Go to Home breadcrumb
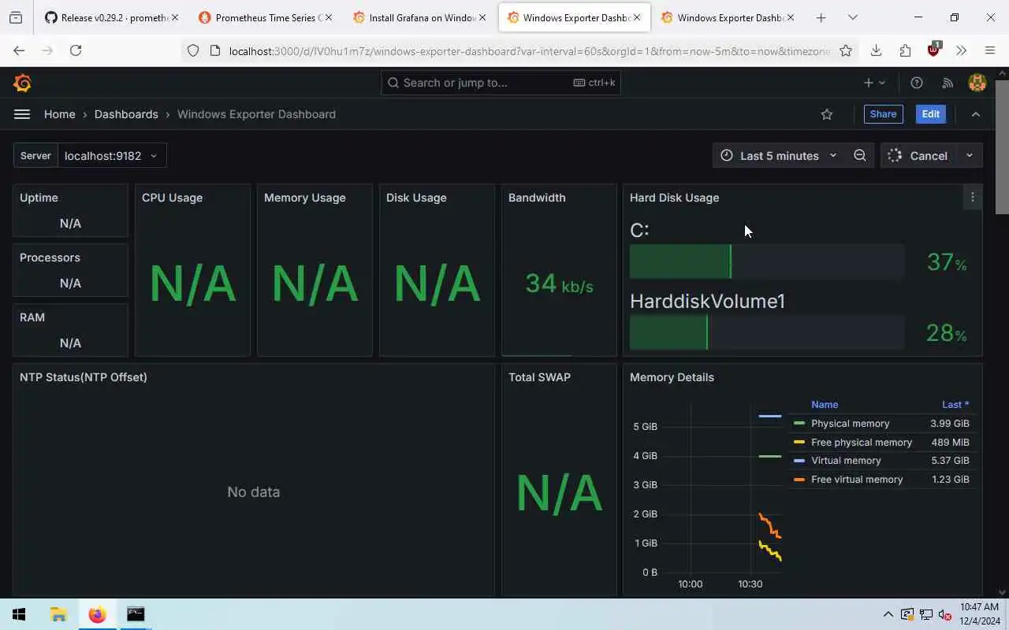 coord(60,114)
